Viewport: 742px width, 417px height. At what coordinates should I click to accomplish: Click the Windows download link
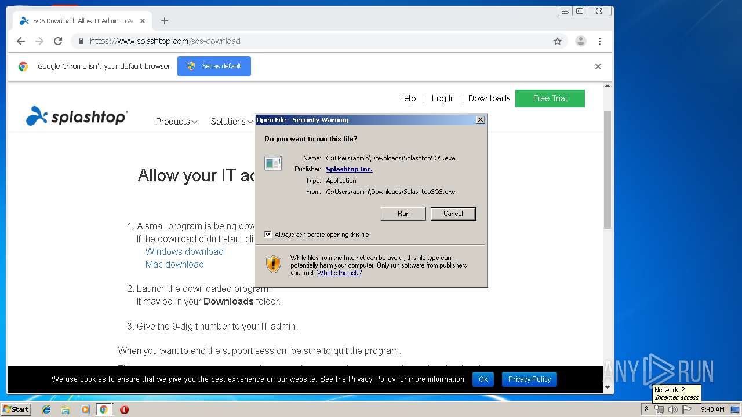[184, 251]
